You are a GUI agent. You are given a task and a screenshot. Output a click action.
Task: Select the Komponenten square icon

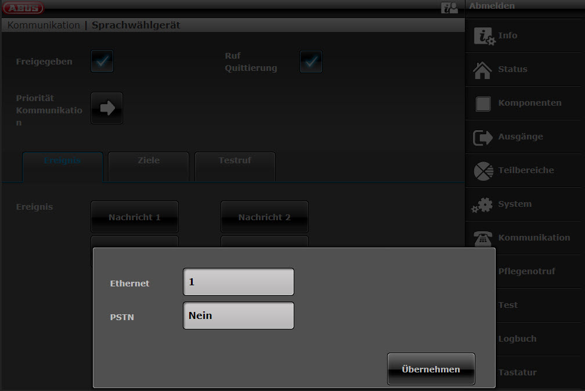coord(483,103)
